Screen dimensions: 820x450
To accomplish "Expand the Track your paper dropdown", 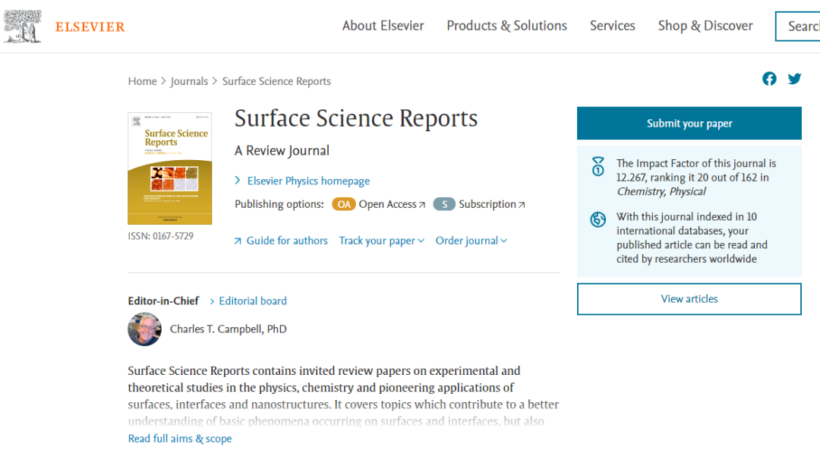I will [x=381, y=241].
